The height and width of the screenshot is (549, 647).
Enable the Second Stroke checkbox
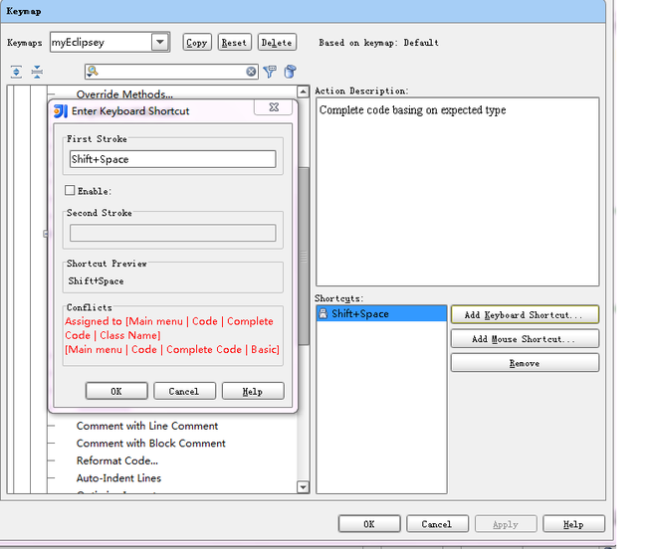click(x=70, y=190)
